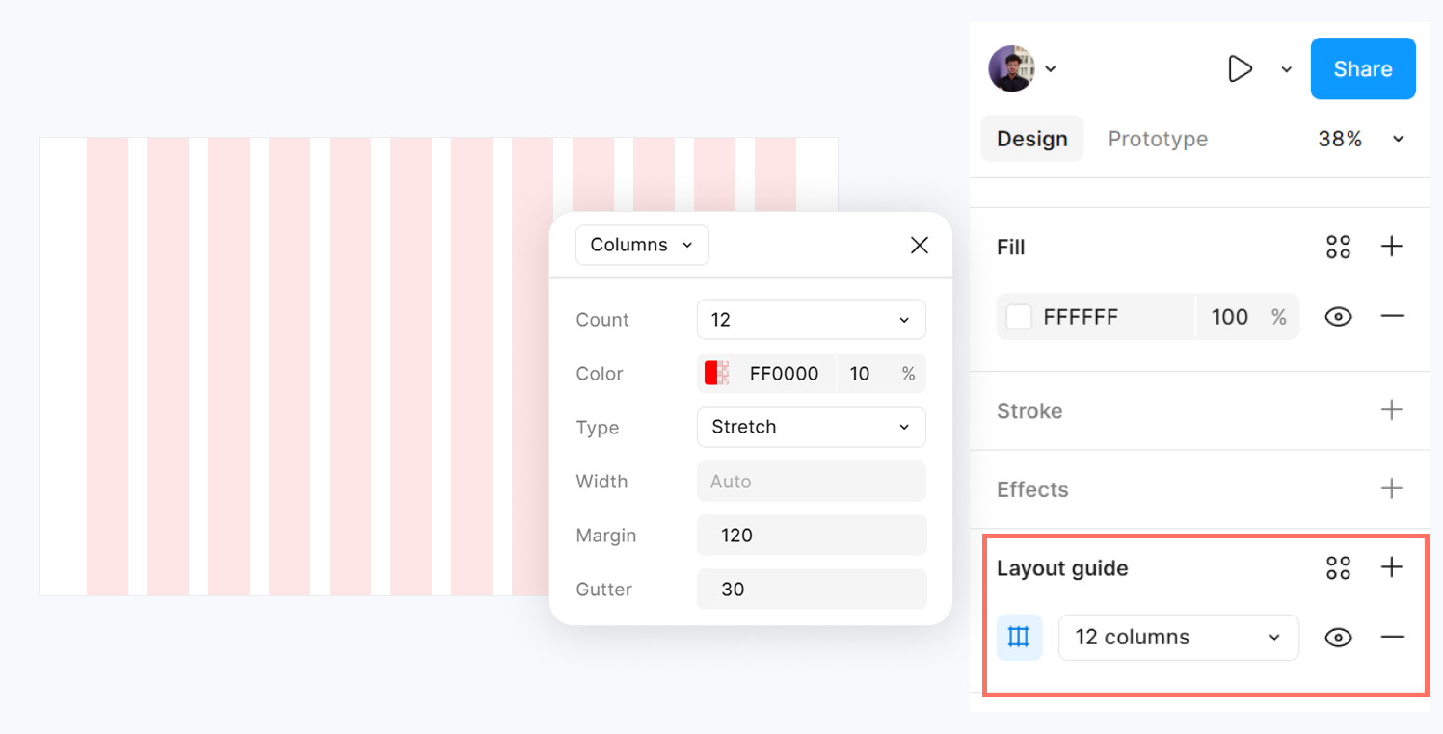Toggle visibility of the 12 columns guide
Screen dimensions: 1443x734
coord(1338,637)
